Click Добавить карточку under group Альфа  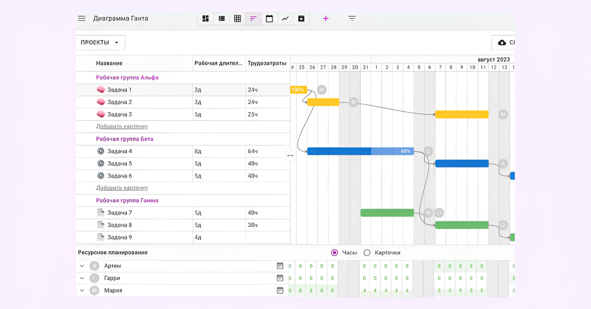click(122, 126)
